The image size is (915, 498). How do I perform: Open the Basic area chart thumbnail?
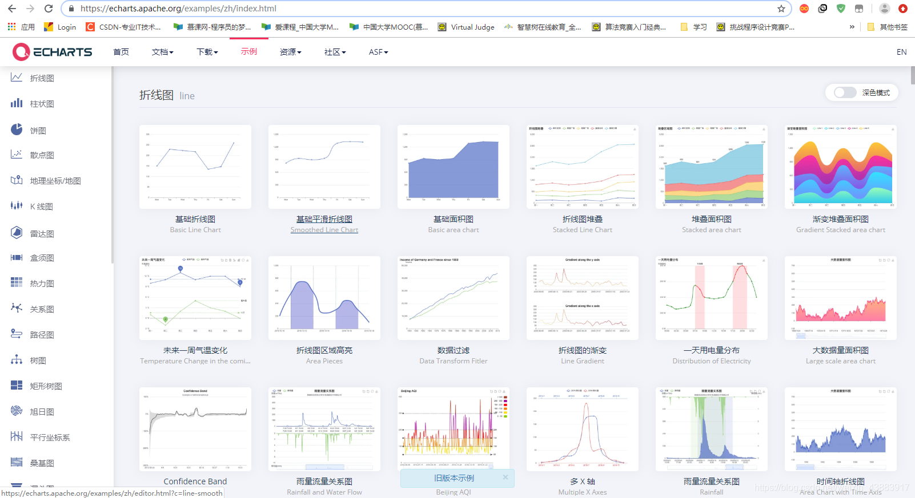(x=454, y=167)
